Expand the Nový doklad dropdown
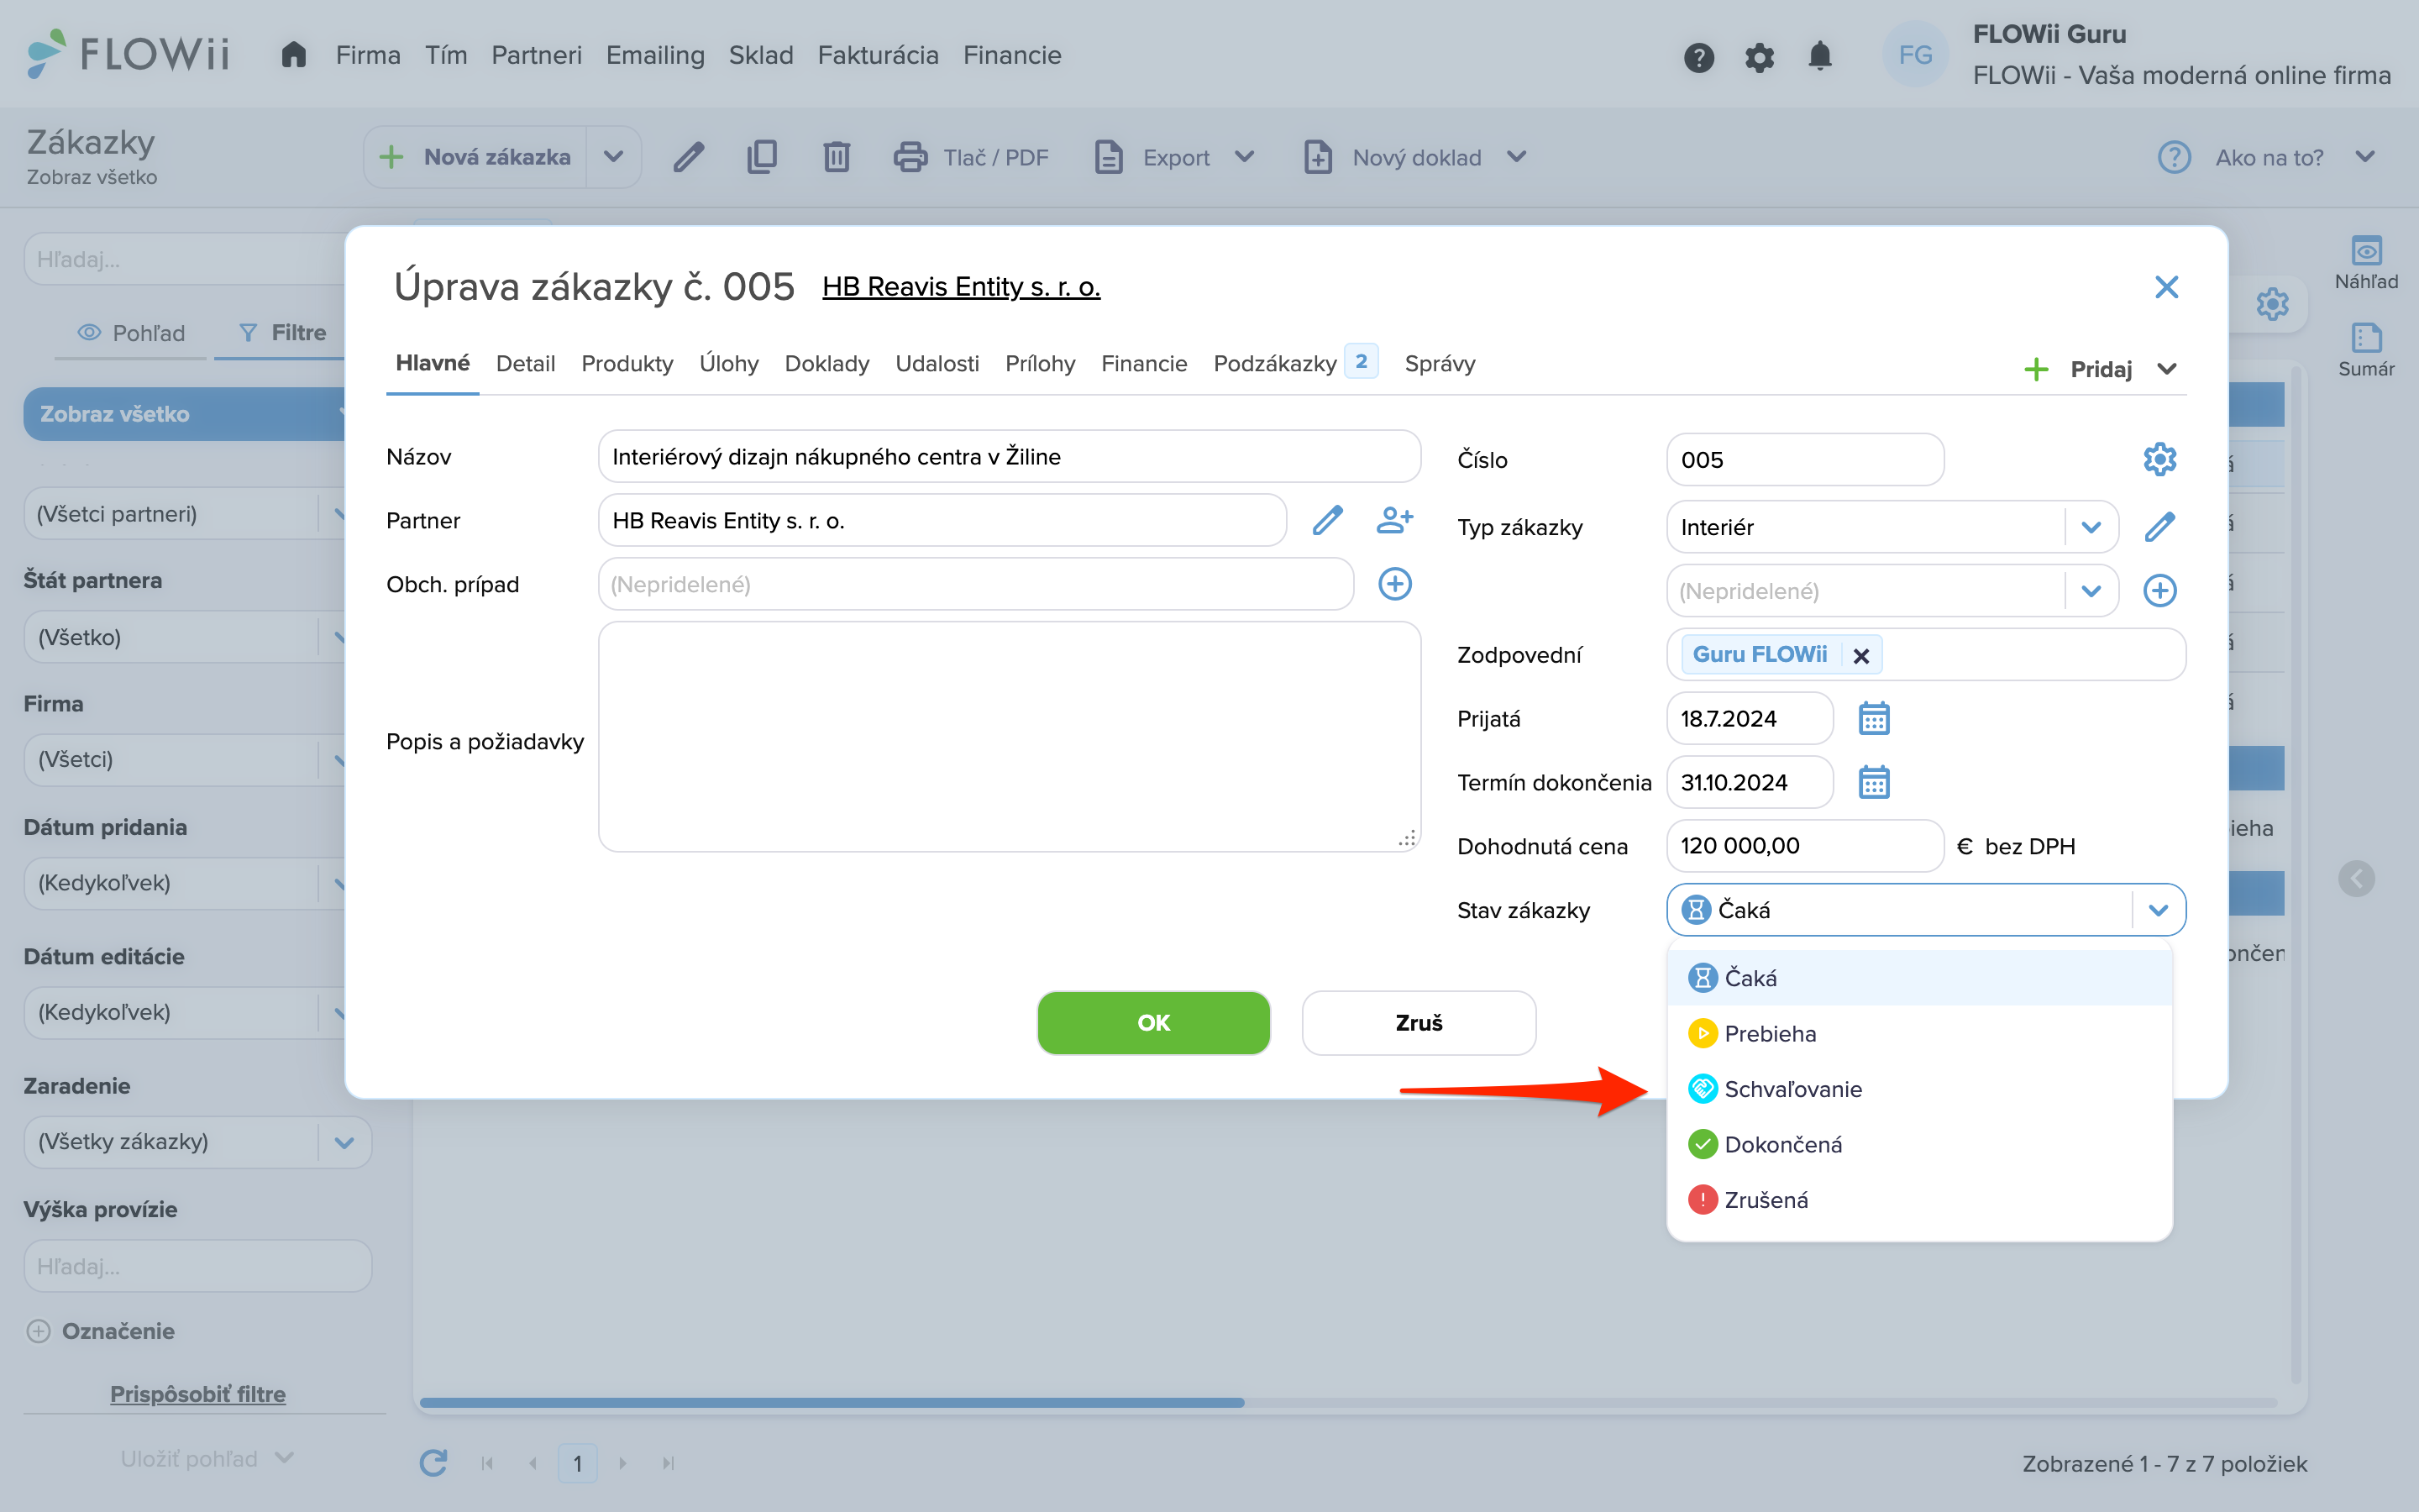The height and width of the screenshot is (1512, 2419). point(1516,157)
